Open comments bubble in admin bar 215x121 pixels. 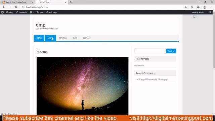tap(32, 12)
